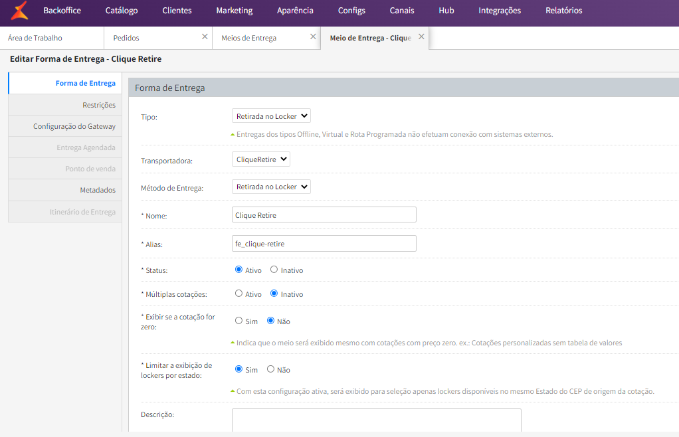
Task: Click the hint about lockers no mesmo Estado
Action: pos(445,392)
